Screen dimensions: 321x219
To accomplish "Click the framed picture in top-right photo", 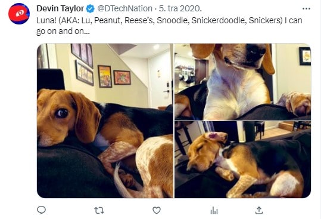I will (x=305, y=56).
